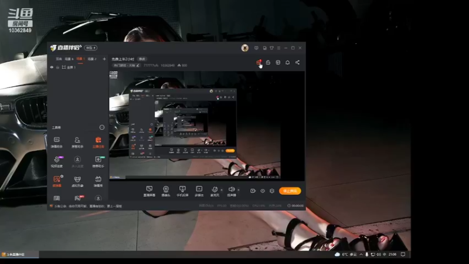The image size is (469, 264).
Task: Click the live preview canvas
Action: (207, 126)
